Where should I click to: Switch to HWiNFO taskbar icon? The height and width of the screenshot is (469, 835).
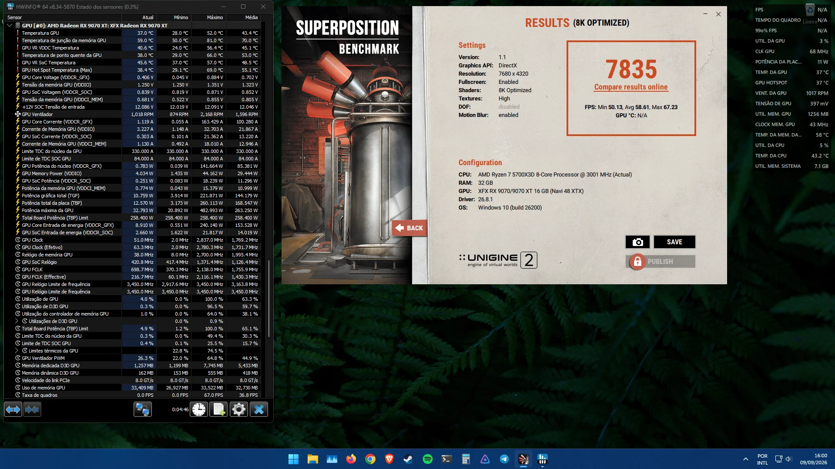coord(543,459)
